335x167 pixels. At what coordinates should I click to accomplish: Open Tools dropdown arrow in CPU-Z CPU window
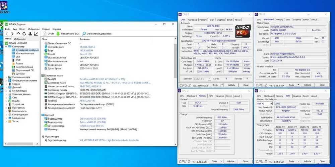222,85
